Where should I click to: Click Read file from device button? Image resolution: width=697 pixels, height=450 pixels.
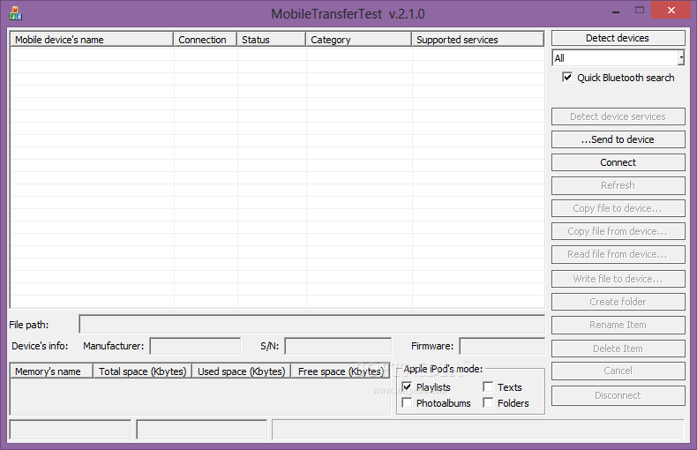[618, 254]
